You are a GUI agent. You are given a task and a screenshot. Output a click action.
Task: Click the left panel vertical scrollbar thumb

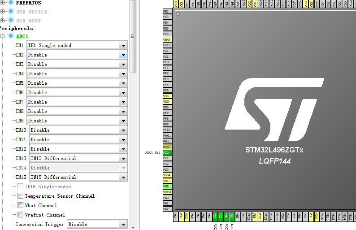[133, 36]
